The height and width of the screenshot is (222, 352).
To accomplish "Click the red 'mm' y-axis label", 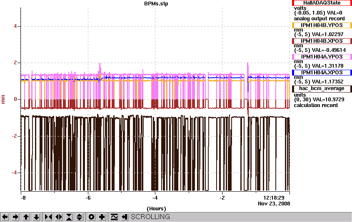I will [x=3, y=99].
